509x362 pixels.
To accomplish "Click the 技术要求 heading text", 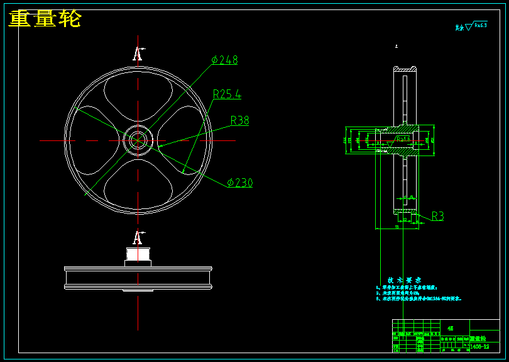I will [x=404, y=280].
